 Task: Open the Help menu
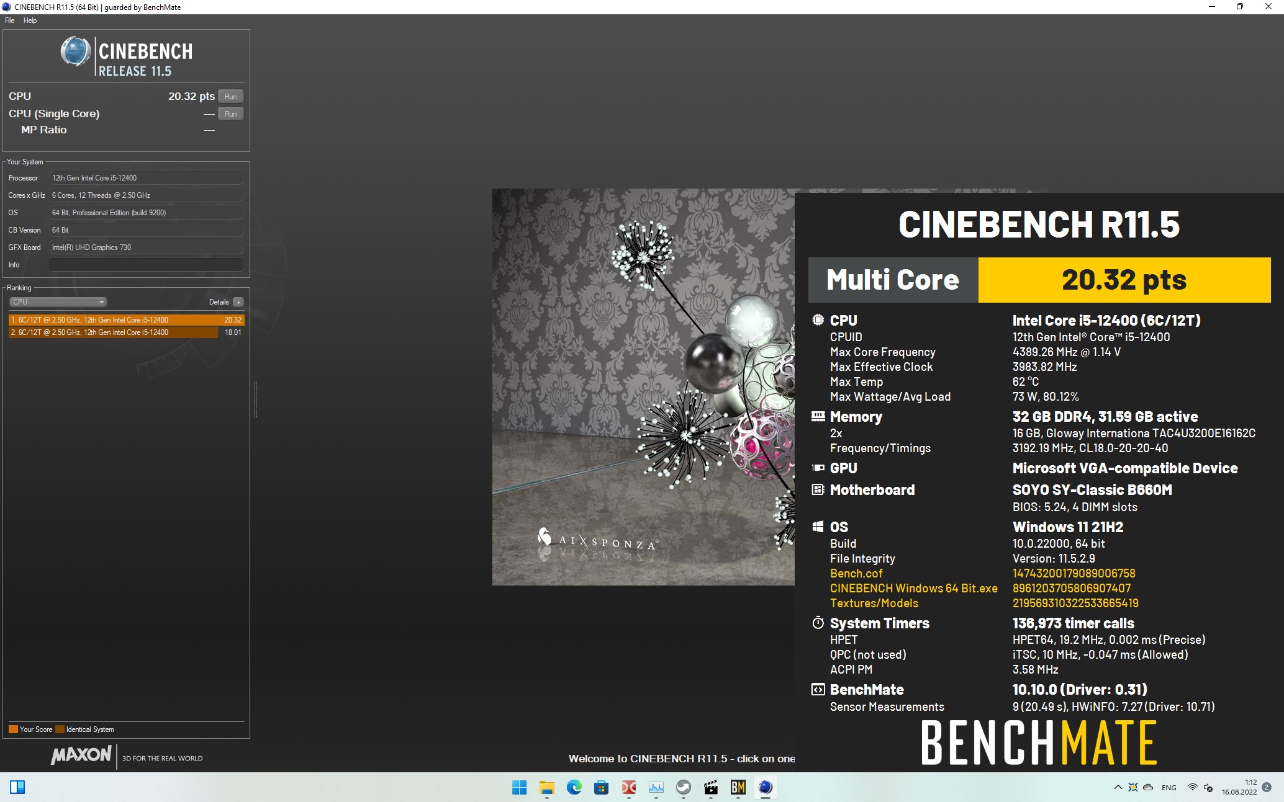click(30, 20)
